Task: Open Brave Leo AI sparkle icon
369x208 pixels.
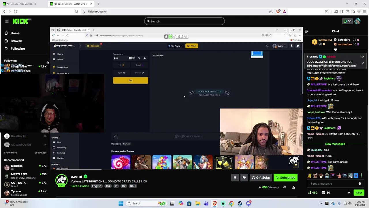Action: point(353,12)
